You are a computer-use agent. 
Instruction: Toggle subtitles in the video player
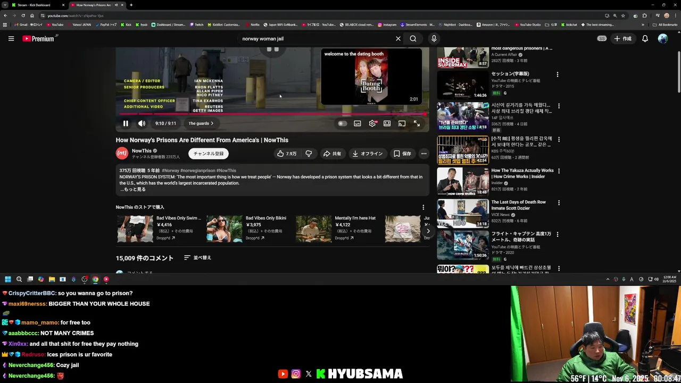click(358, 123)
